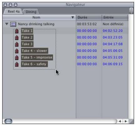The width and height of the screenshot is (135, 125).
Task: Switch to the Reel 4a tab
Action: click(x=13, y=11)
